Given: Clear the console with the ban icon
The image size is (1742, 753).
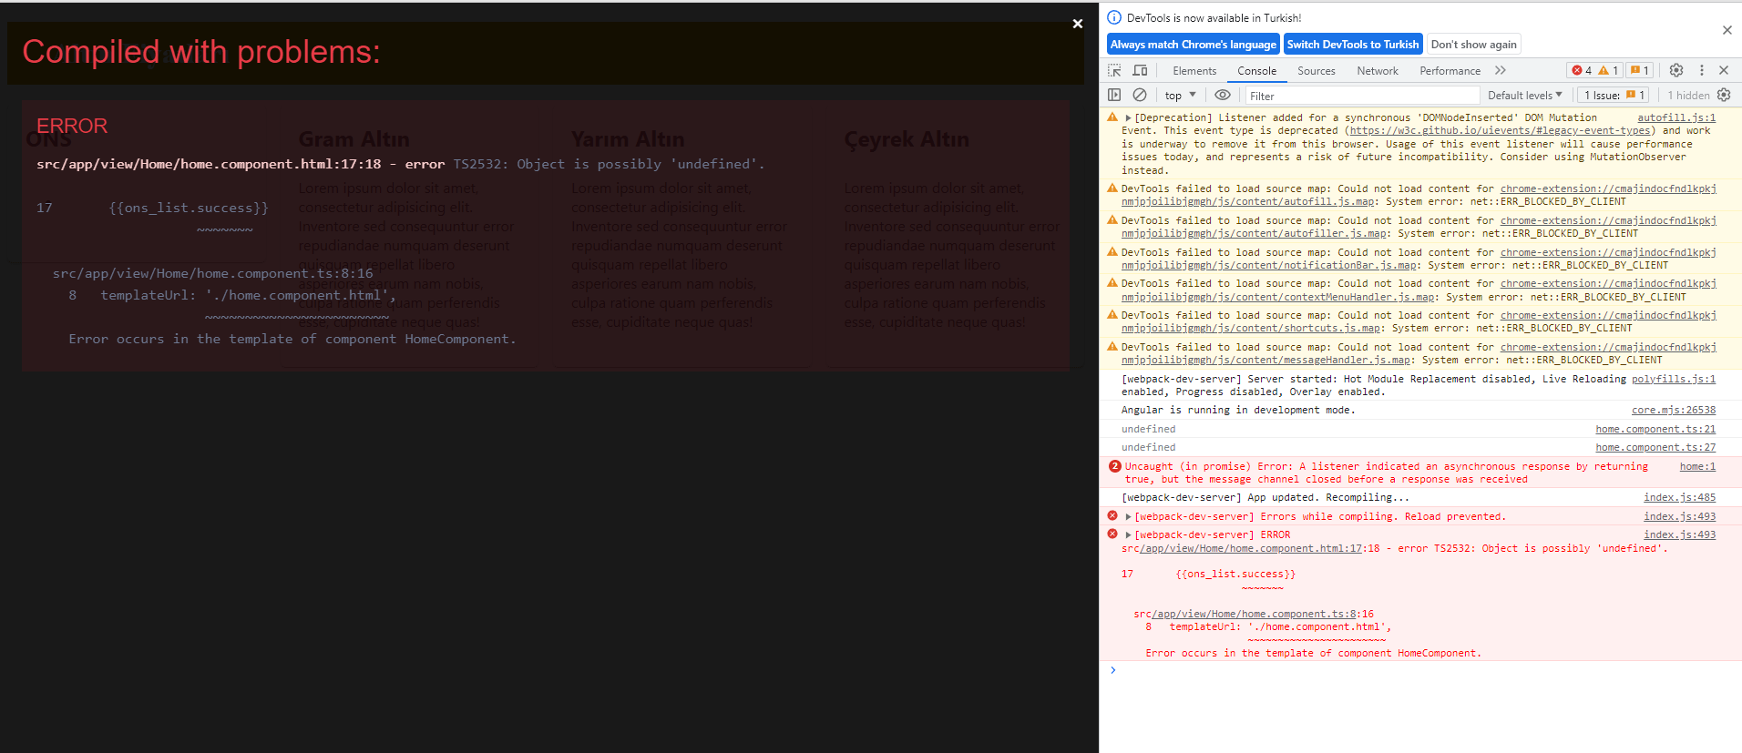Looking at the screenshot, I should [1140, 95].
